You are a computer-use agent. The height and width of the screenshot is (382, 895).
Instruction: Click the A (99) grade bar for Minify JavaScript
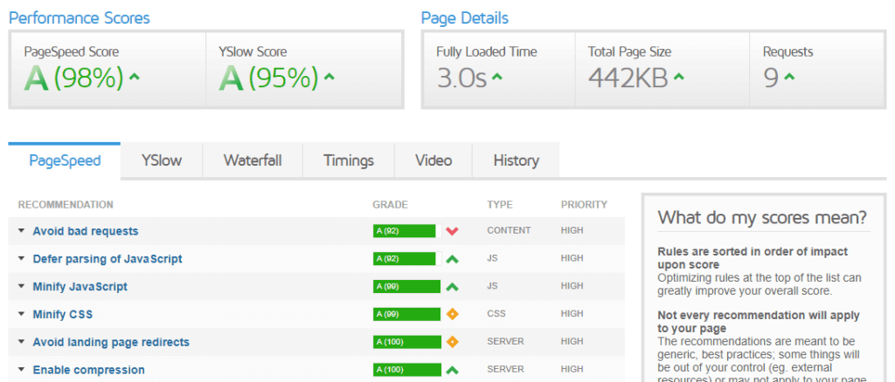tap(407, 286)
